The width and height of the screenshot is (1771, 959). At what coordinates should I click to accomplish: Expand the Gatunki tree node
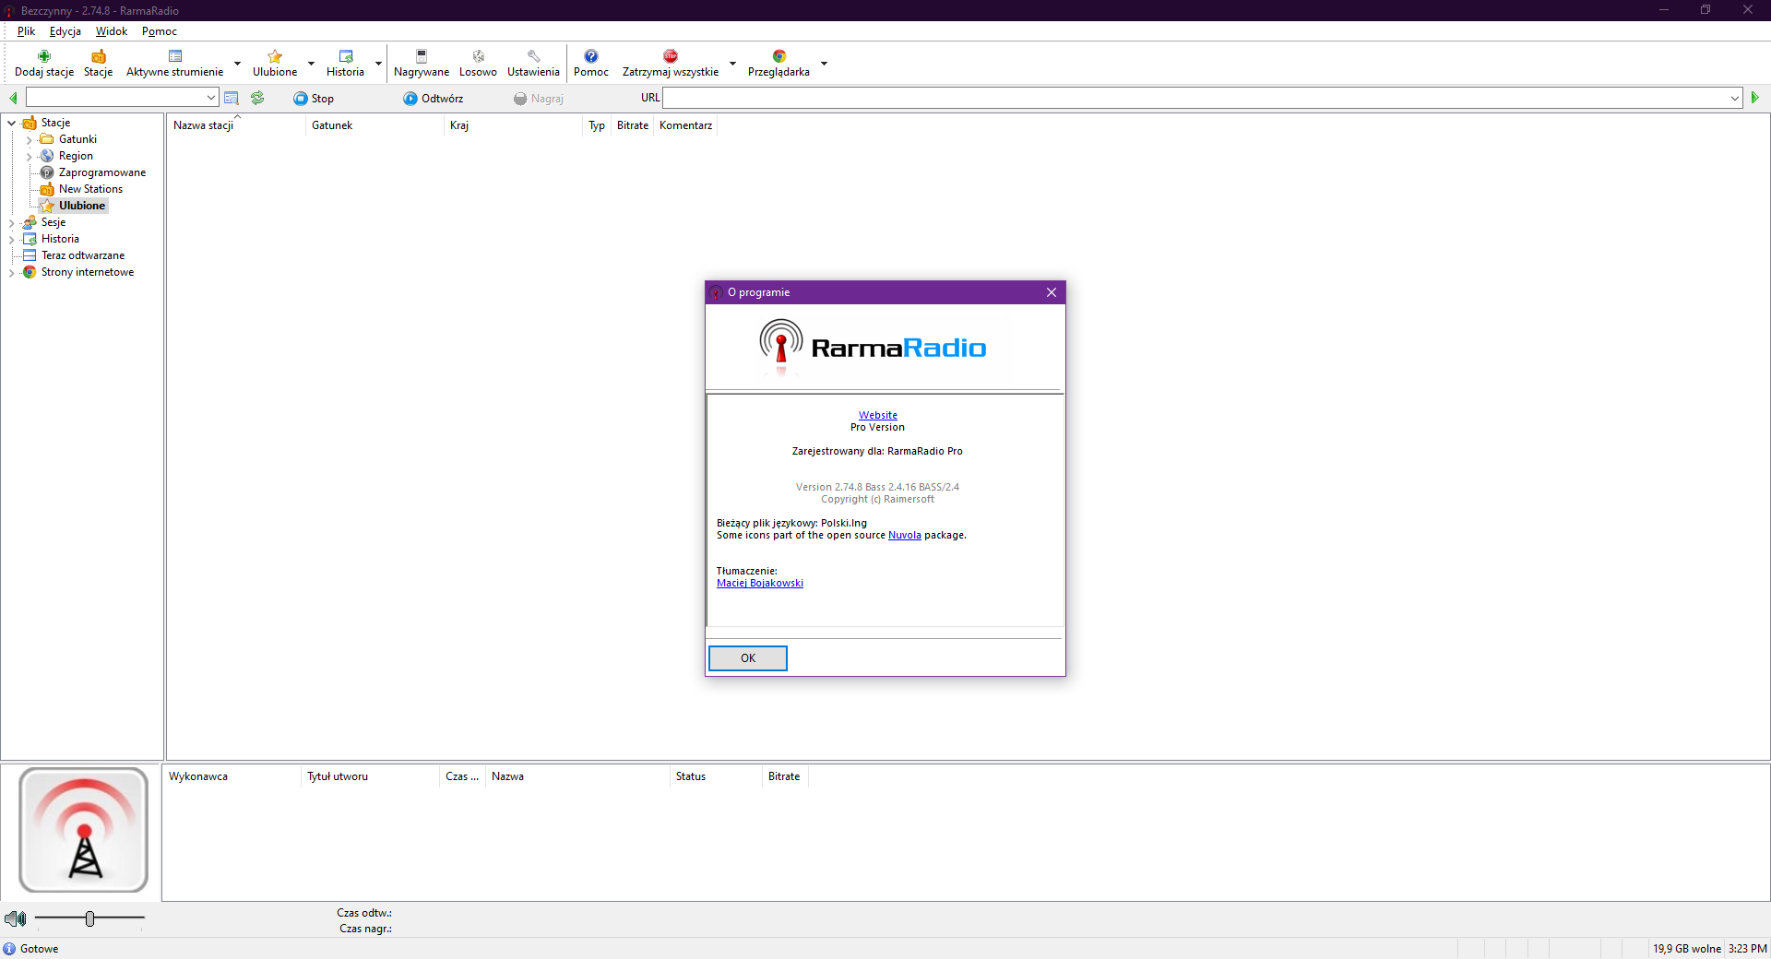coord(29,140)
